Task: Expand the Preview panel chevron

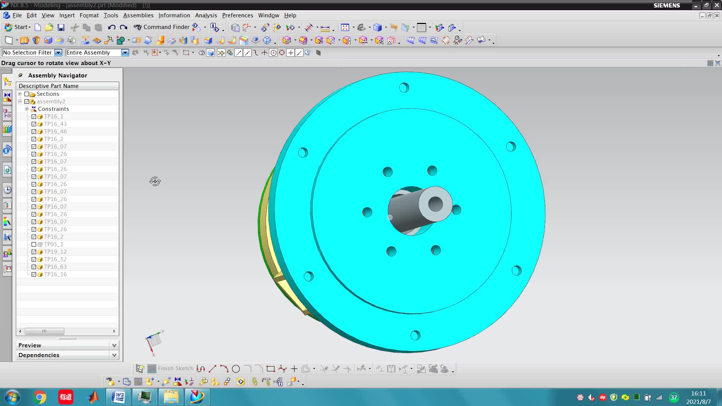Action: (x=114, y=345)
